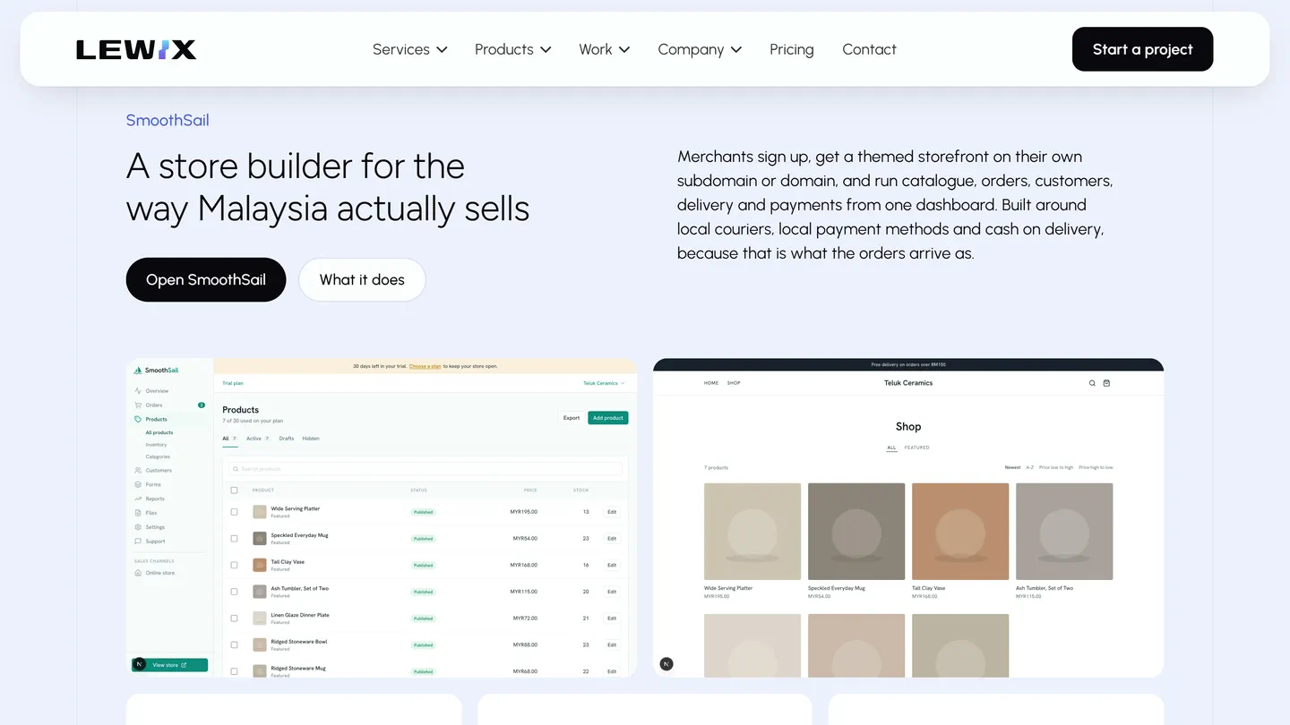This screenshot has height=725, width=1290.
Task: Tick the checkbox for Ash Tumbler, Set of Two
Action: point(235,592)
